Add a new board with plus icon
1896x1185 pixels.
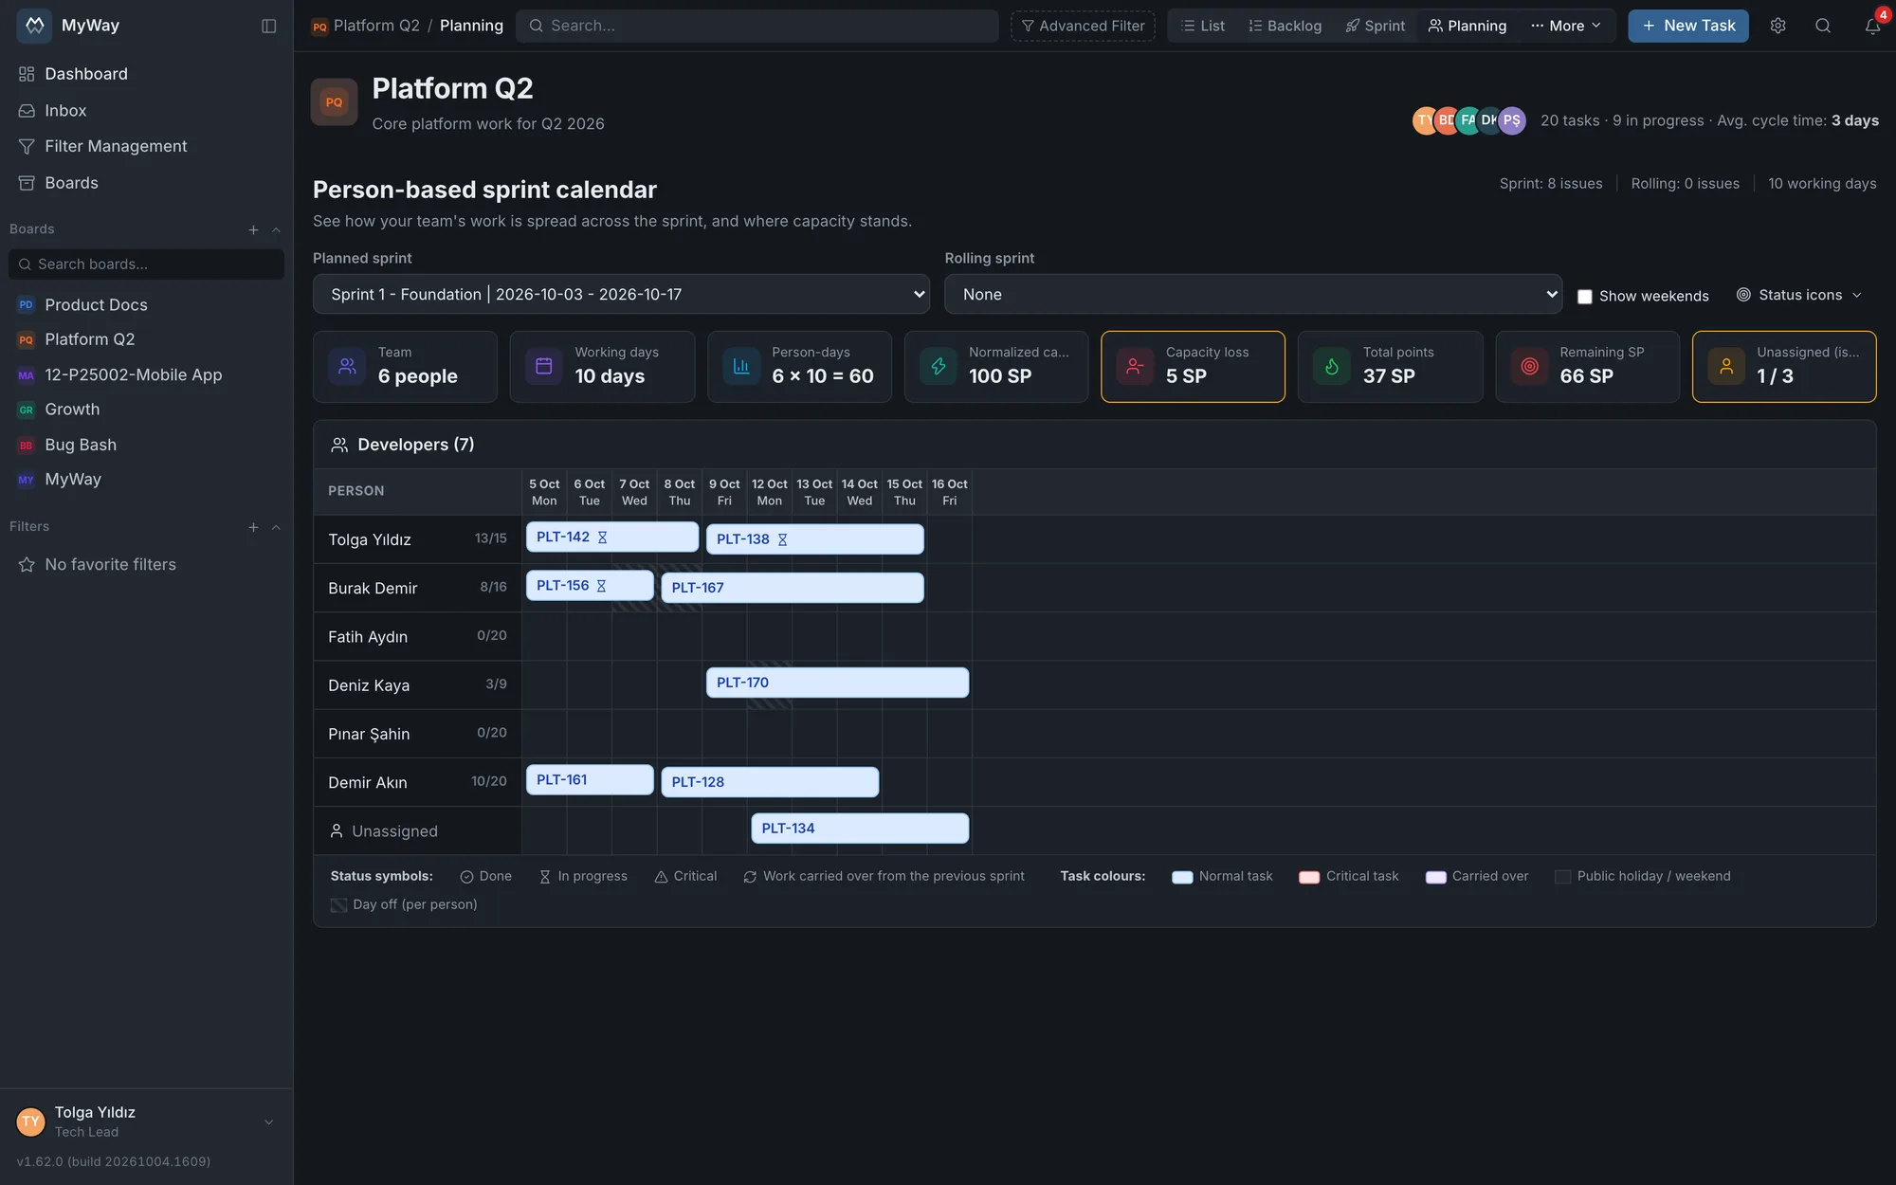click(253, 229)
